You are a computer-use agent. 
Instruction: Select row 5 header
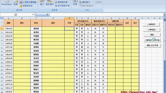pos(2,36)
